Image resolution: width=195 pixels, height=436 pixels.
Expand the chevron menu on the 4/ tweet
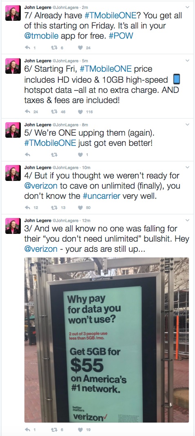pos(187,167)
